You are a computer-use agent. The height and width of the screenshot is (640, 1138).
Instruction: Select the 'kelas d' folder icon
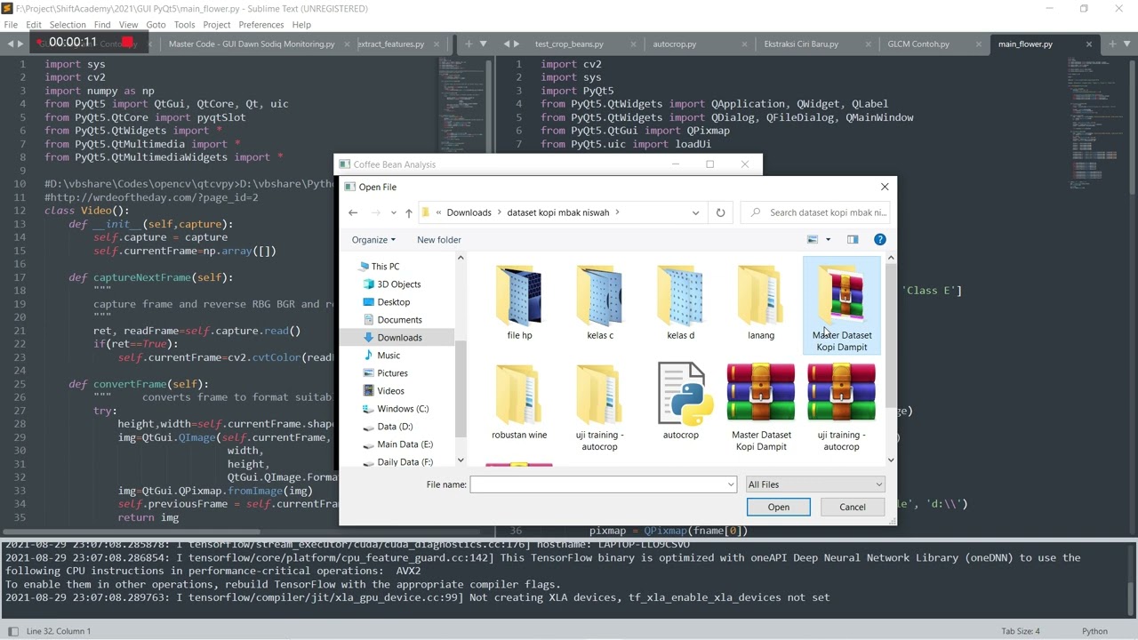[x=680, y=296]
